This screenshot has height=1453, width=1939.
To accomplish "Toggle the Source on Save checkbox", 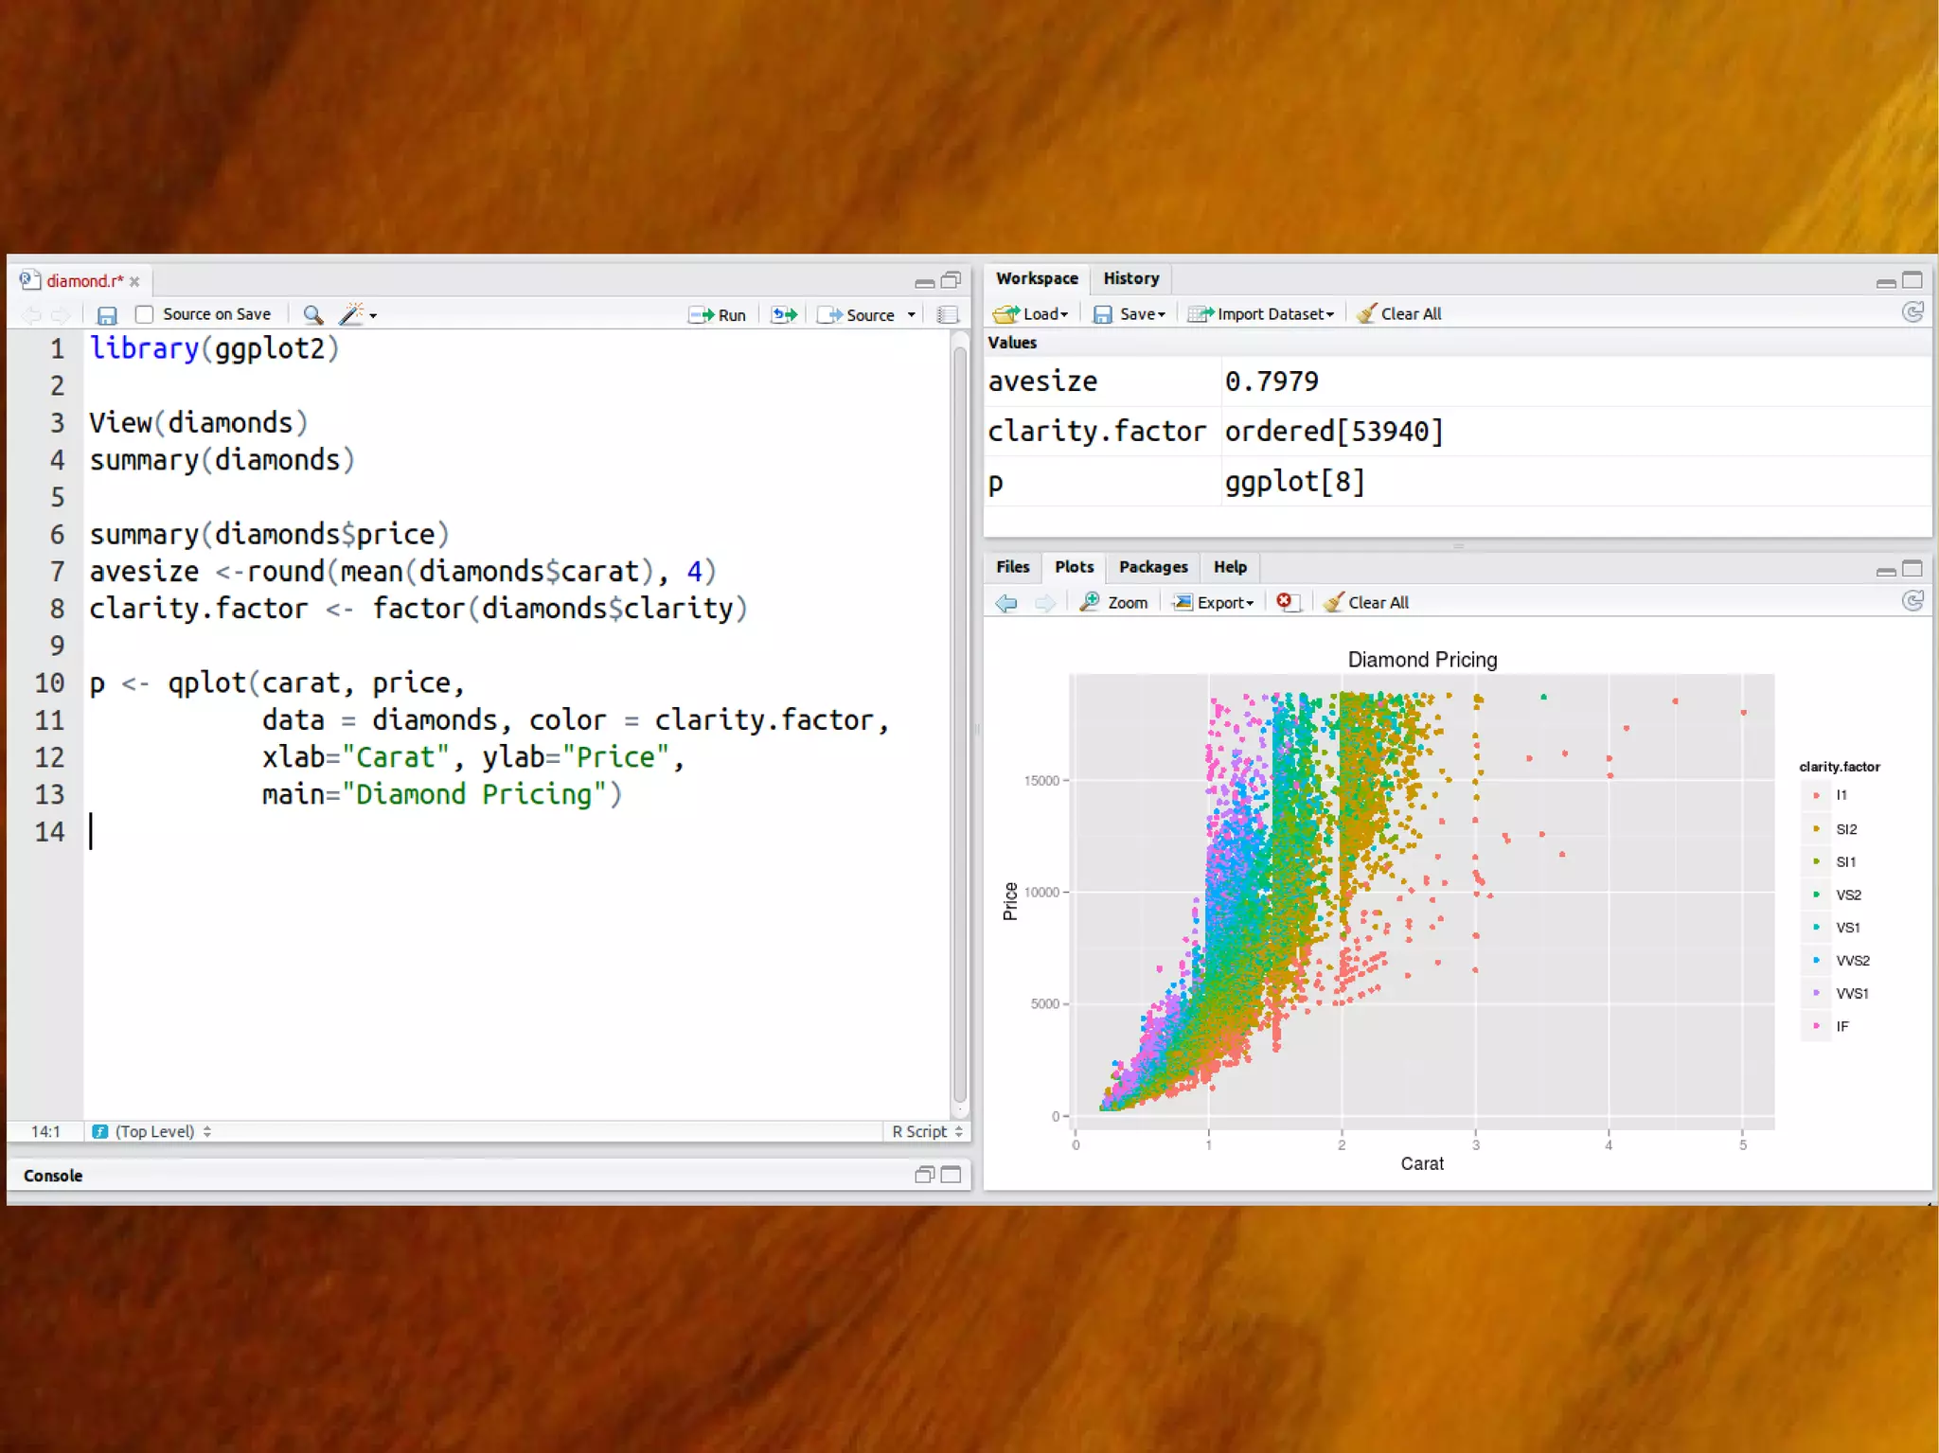I will 144,314.
